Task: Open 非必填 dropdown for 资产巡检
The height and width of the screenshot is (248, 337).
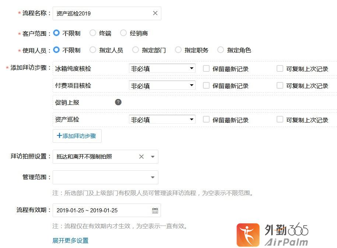Action: (162, 120)
